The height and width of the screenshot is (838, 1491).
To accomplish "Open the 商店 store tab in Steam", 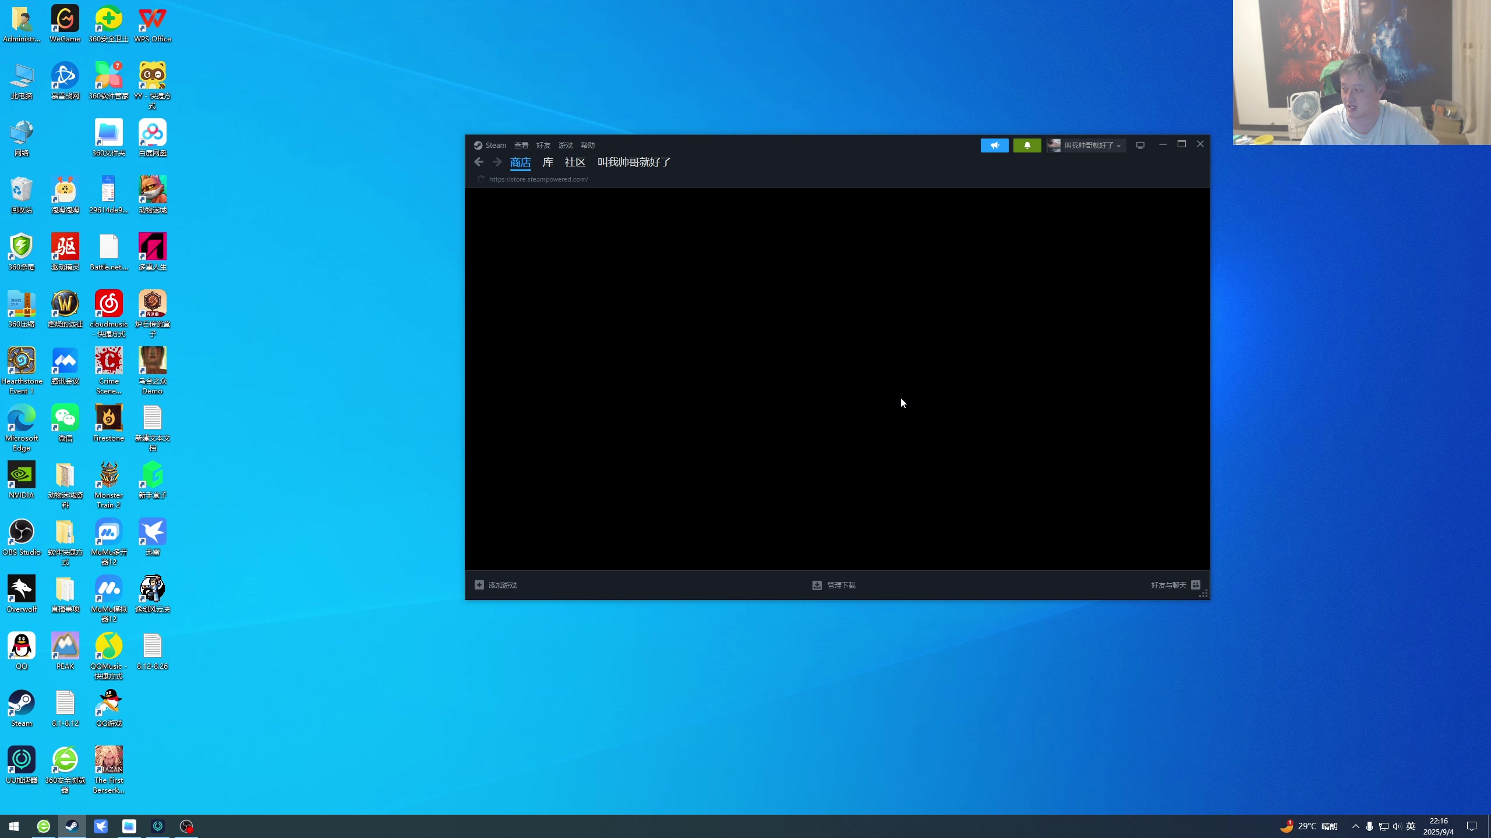I will click(520, 162).
